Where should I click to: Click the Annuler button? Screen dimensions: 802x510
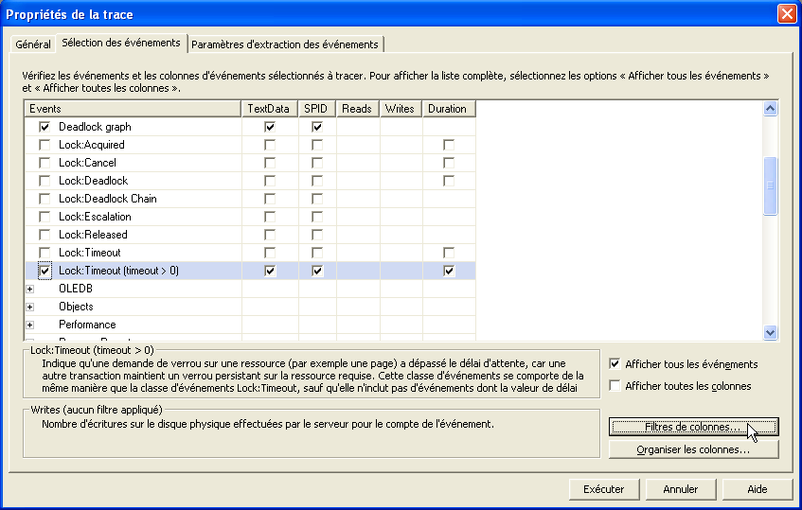[681, 489]
